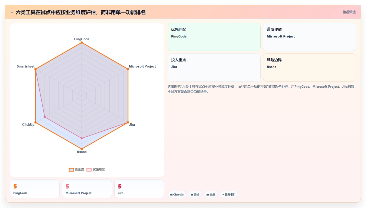Click the PingCode axis label on radar chart
366x208 pixels.
pos(82,39)
